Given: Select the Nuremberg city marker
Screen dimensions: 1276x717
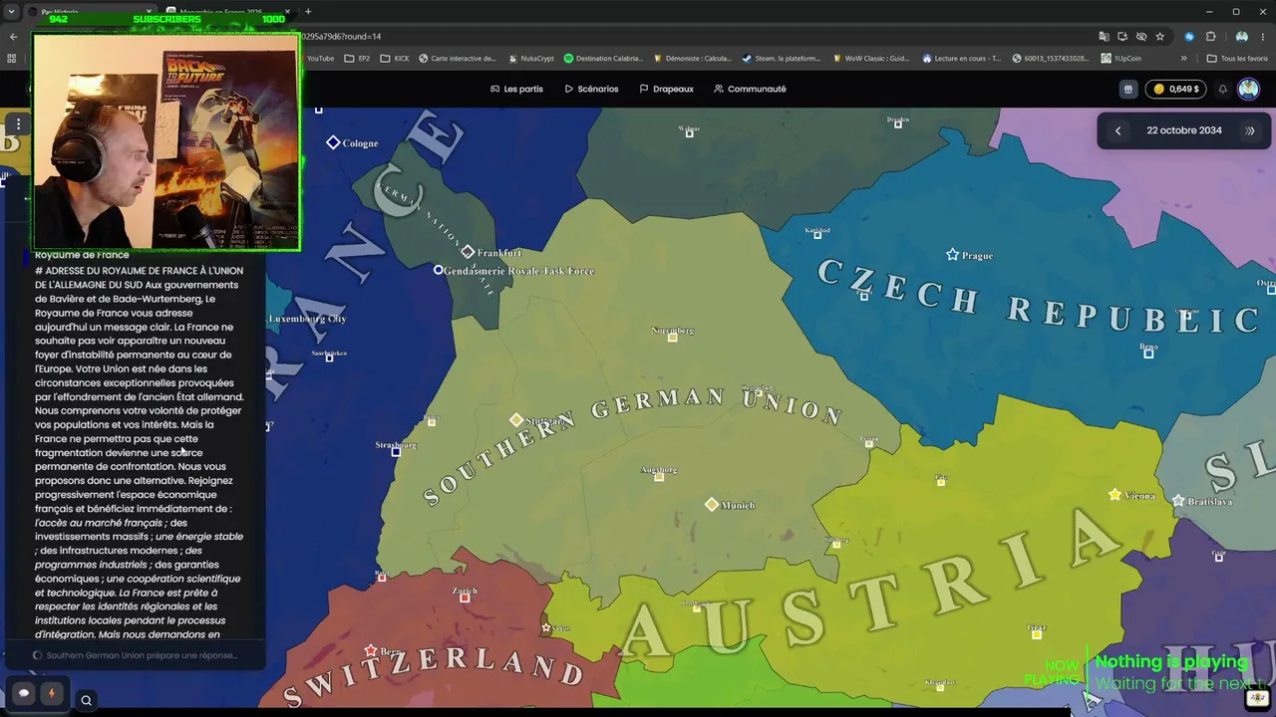Looking at the screenshot, I should pyautogui.click(x=672, y=337).
